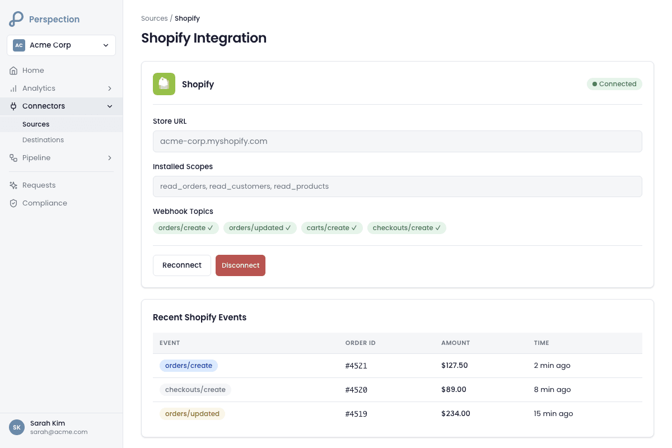
Task: Click the Shopify breadcrumb text
Action: click(187, 18)
